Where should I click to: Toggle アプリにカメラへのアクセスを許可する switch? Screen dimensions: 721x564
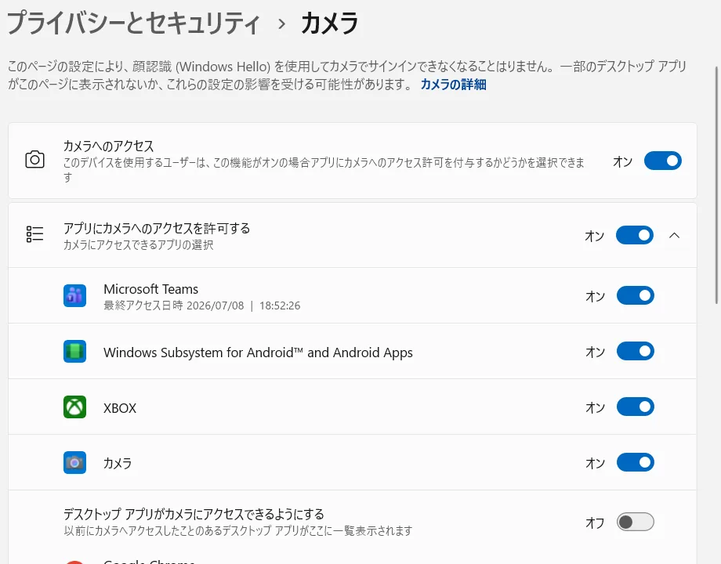(x=635, y=235)
